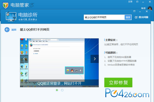Click the 提交问题 edit pencil icon
Image resolution: width=154 pixels, height=102 pixels.
136,17
